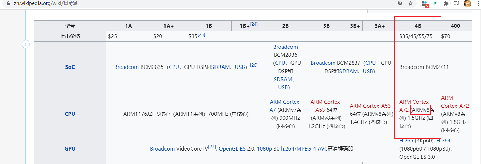Click SDRAM link in BCM2836 cell
Image resolution: width=481 pixels, height=164 pixels.
pos(283,79)
